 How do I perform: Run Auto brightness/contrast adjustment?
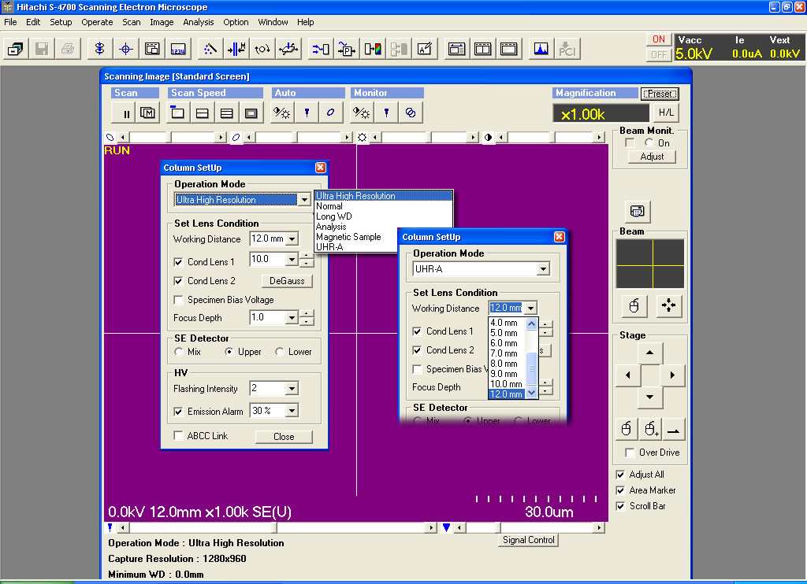[282, 113]
